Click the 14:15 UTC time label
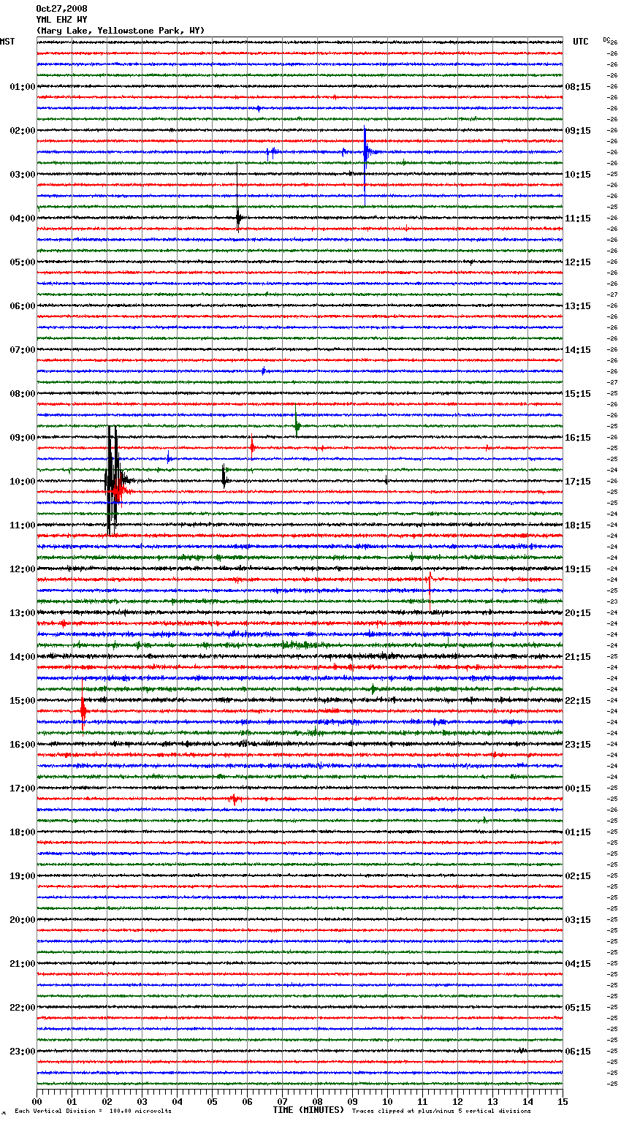Screen dimensions: 621x1121 (x=578, y=350)
